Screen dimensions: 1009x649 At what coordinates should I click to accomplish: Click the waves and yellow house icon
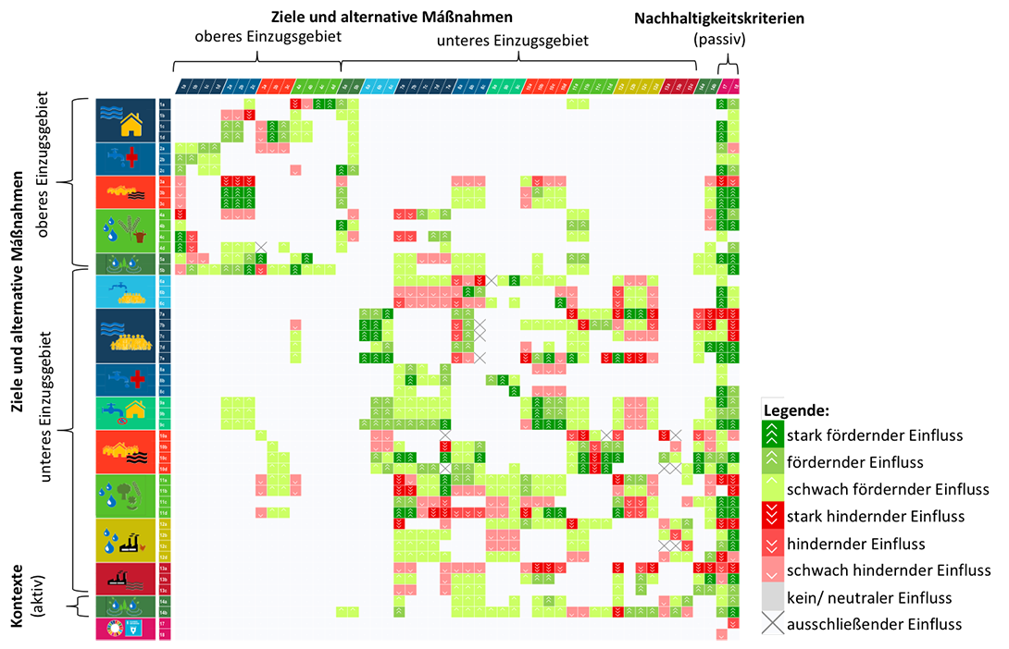point(120,120)
